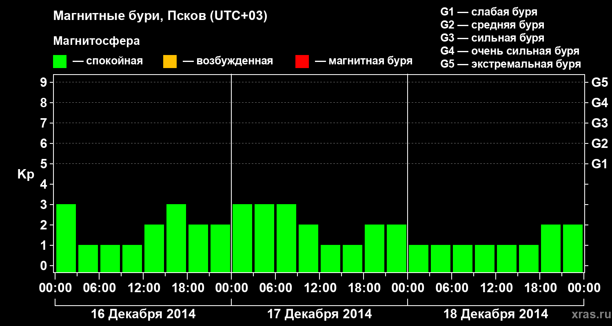Click the '00:00' label between 16 and 17 Декабря

231,288
